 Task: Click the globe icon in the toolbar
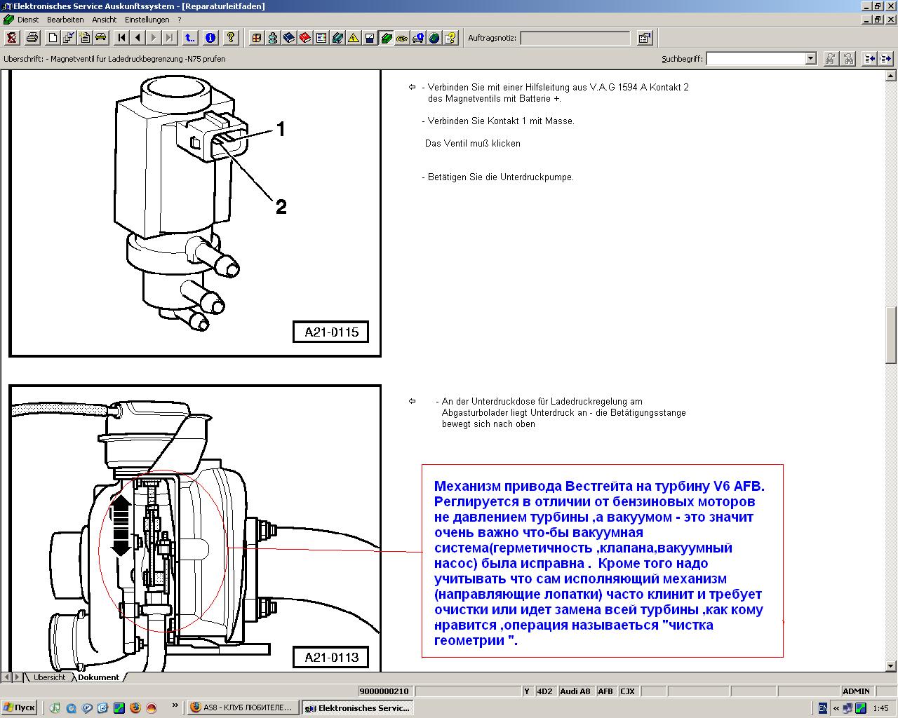(434, 38)
